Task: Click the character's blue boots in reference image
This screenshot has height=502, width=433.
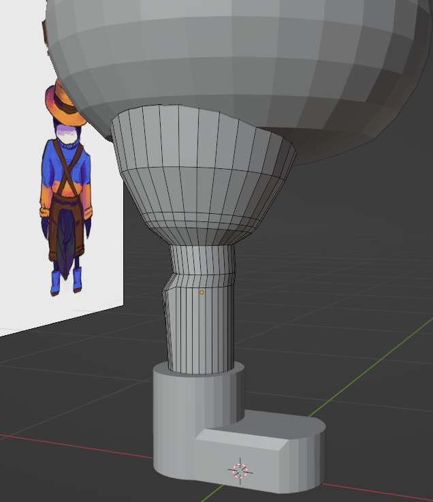Action: click(x=66, y=279)
